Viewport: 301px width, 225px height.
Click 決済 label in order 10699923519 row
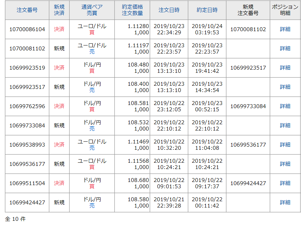(x=59, y=68)
